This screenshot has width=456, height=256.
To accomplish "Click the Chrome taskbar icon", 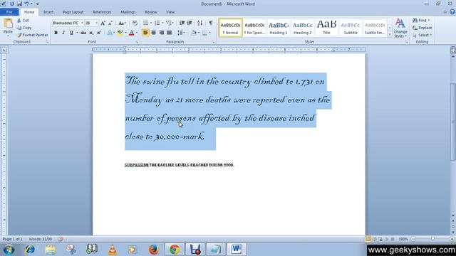I will pos(175,250).
